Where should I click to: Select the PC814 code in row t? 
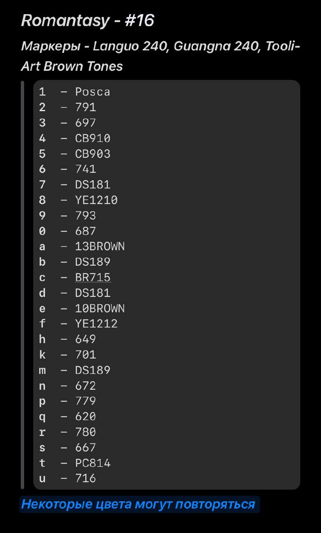[93, 463]
